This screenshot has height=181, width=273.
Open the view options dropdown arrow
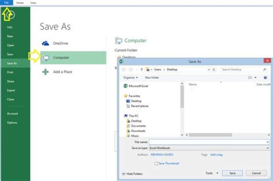[256, 78]
